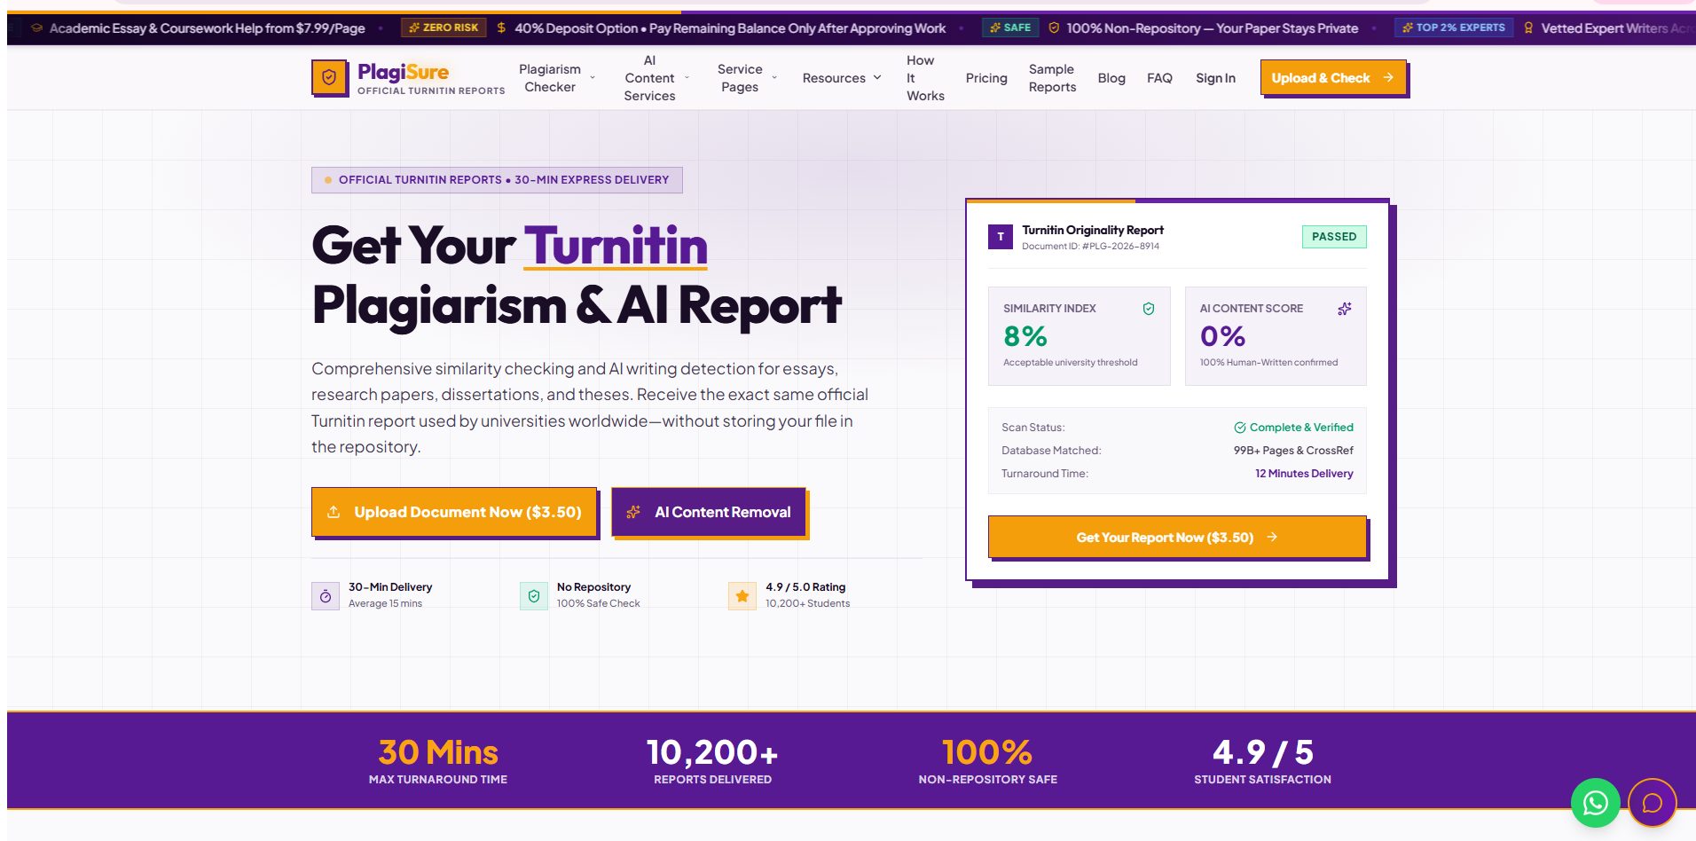Click the award icon before Vetted Expert Writers
Viewport: 1696px width, 841px height.
(1528, 28)
